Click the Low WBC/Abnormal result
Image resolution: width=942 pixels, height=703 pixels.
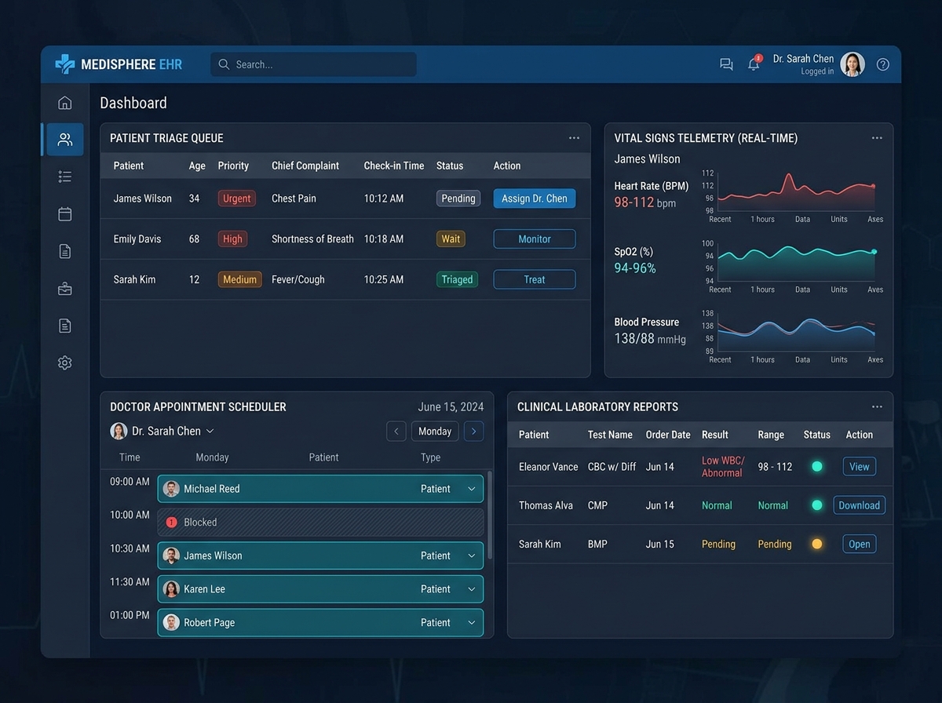[x=723, y=467]
